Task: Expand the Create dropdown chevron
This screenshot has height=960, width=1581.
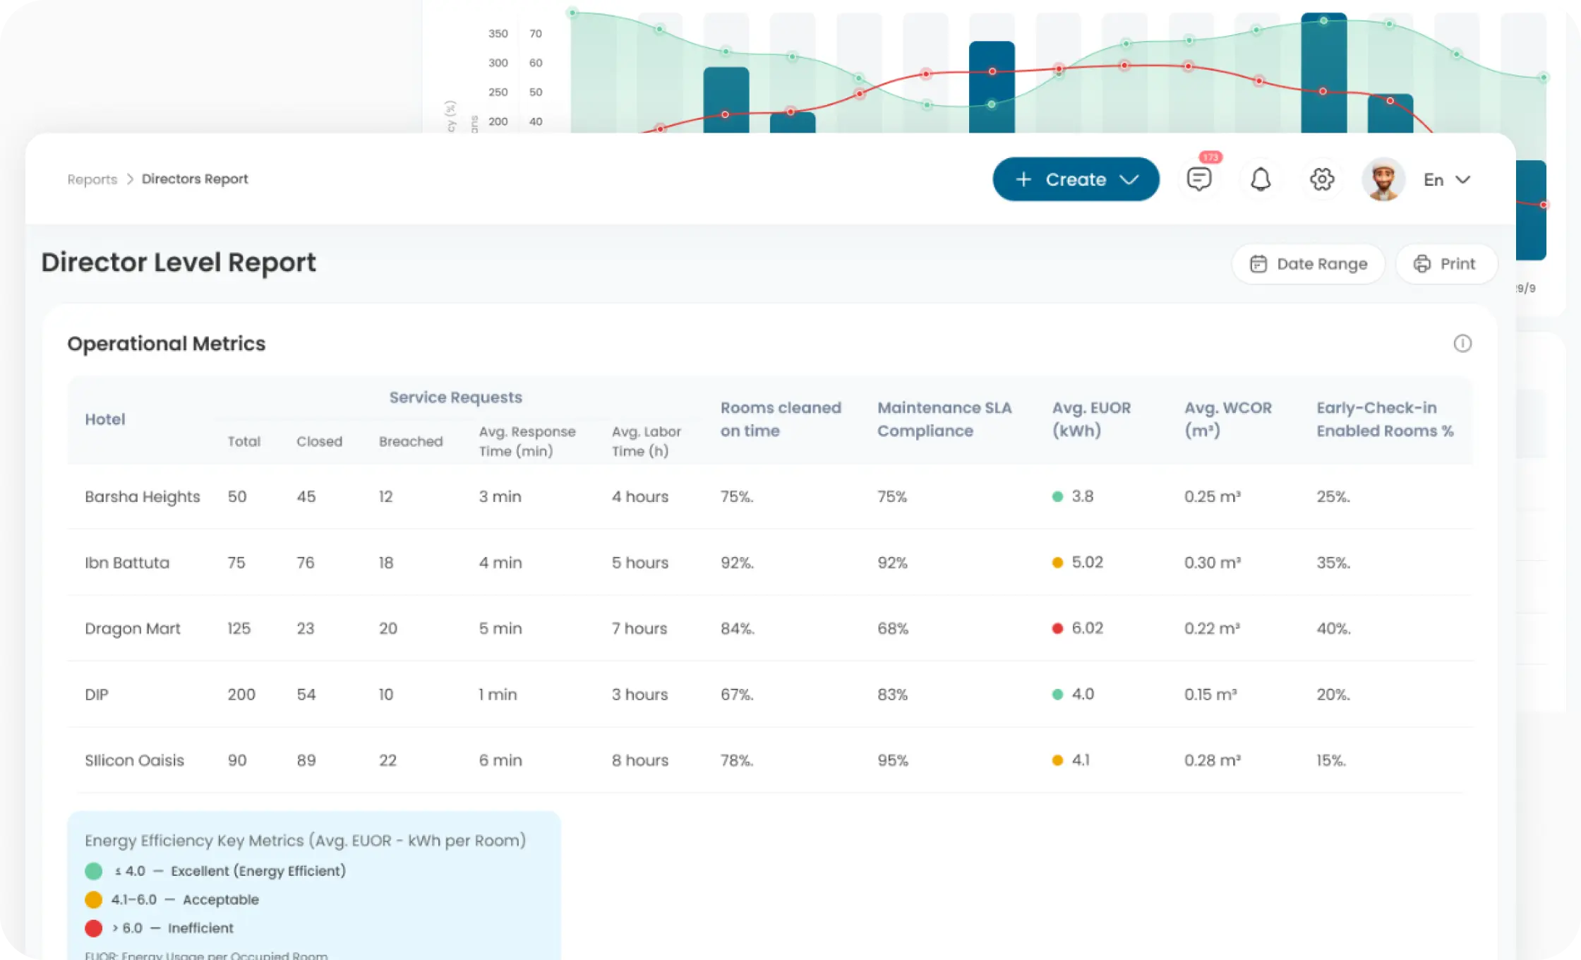Action: tap(1129, 179)
